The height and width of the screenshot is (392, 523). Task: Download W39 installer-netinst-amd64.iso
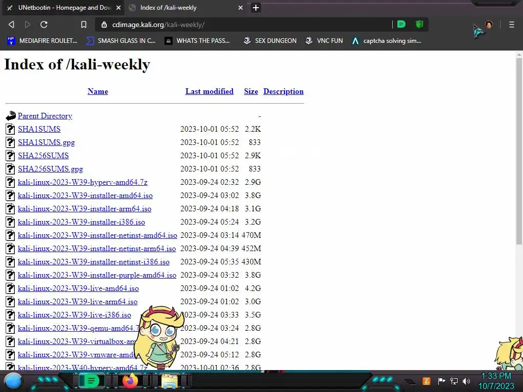pos(98,235)
